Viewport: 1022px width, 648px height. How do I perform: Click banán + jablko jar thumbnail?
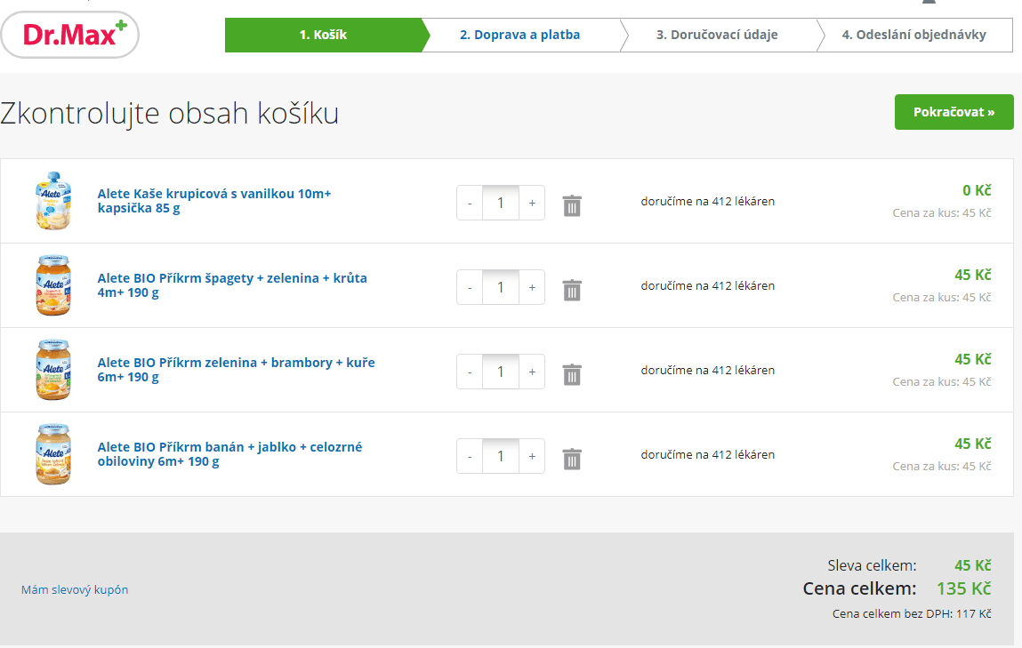pyautogui.click(x=52, y=454)
